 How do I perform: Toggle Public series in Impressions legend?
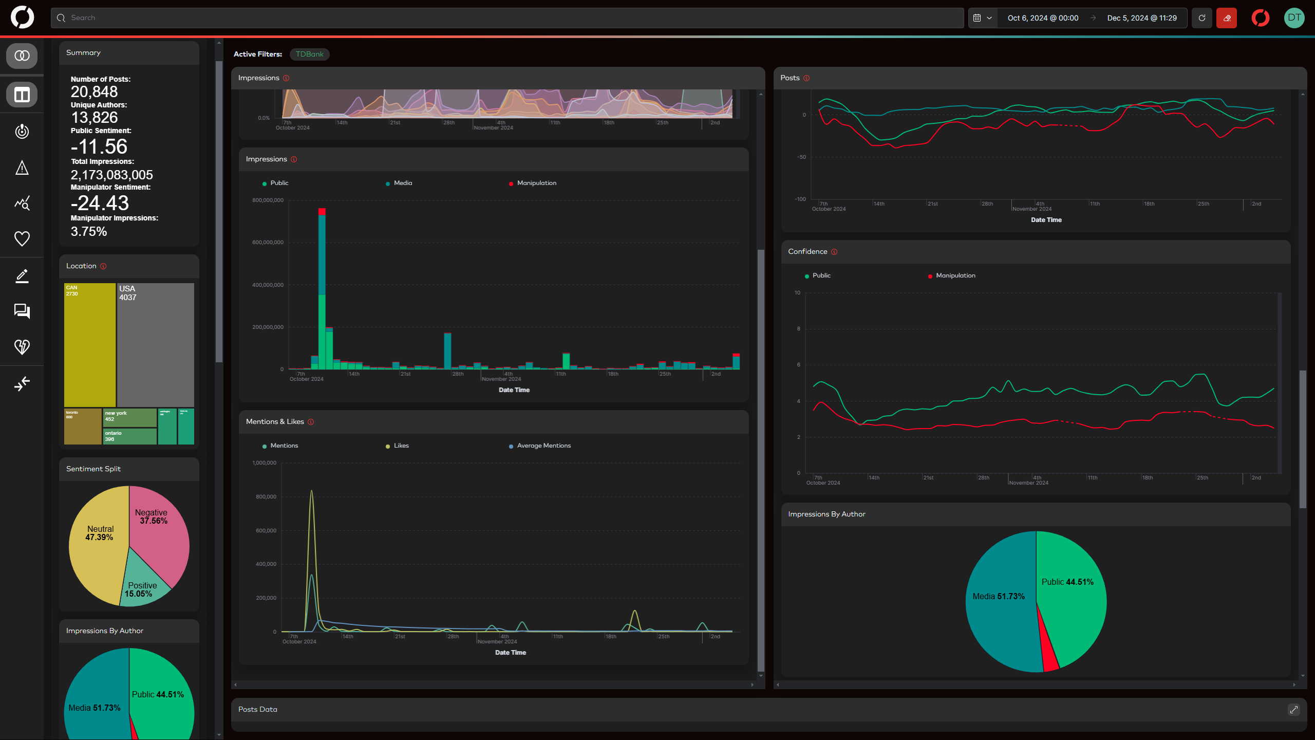pos(275,183)
